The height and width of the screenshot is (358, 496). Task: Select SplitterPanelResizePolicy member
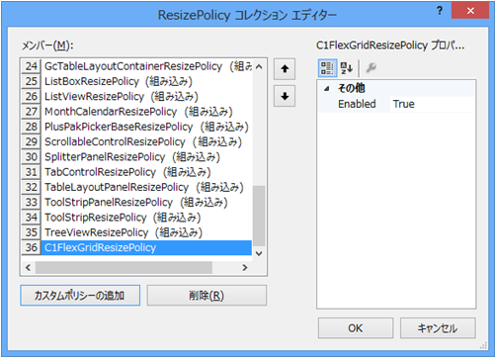click(146, 157)
